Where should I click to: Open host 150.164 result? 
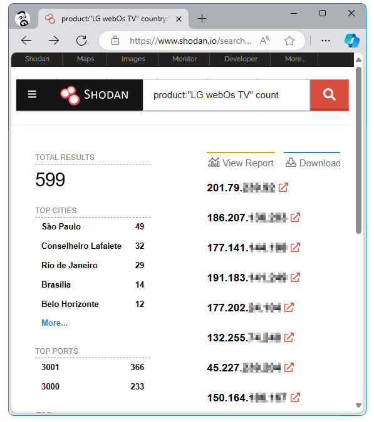[247, 398]
